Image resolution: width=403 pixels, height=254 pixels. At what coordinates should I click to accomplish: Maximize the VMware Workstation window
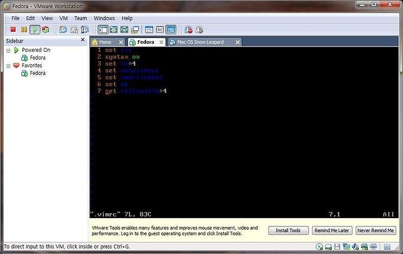[x=374, y=4]
